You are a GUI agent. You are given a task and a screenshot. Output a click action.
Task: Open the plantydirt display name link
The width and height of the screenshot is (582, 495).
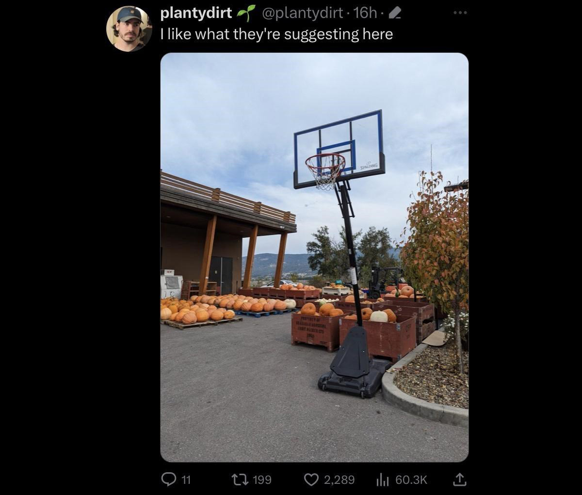[196, 14]
